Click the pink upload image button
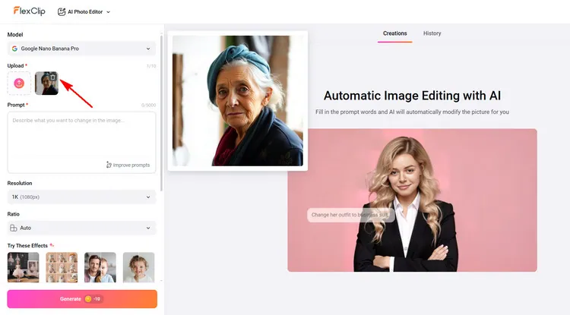Image resolution: width=570 pixels, height=315 pixels. click(x=19, y=83)
